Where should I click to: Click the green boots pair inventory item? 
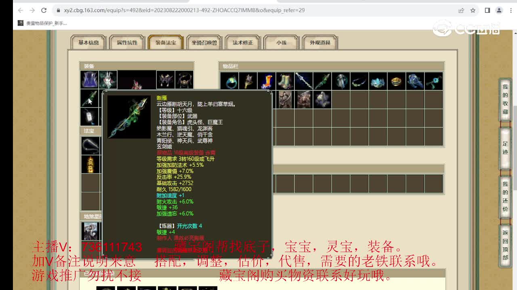(285, 81)
